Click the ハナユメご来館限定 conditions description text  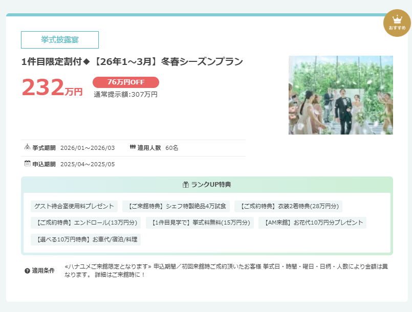pyautogui.click(x=226, y=271)
